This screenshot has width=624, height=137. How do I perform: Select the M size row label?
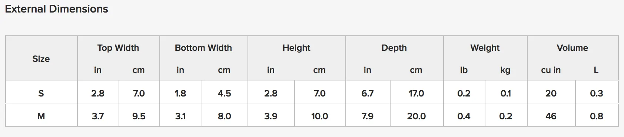tap(41, 116)
